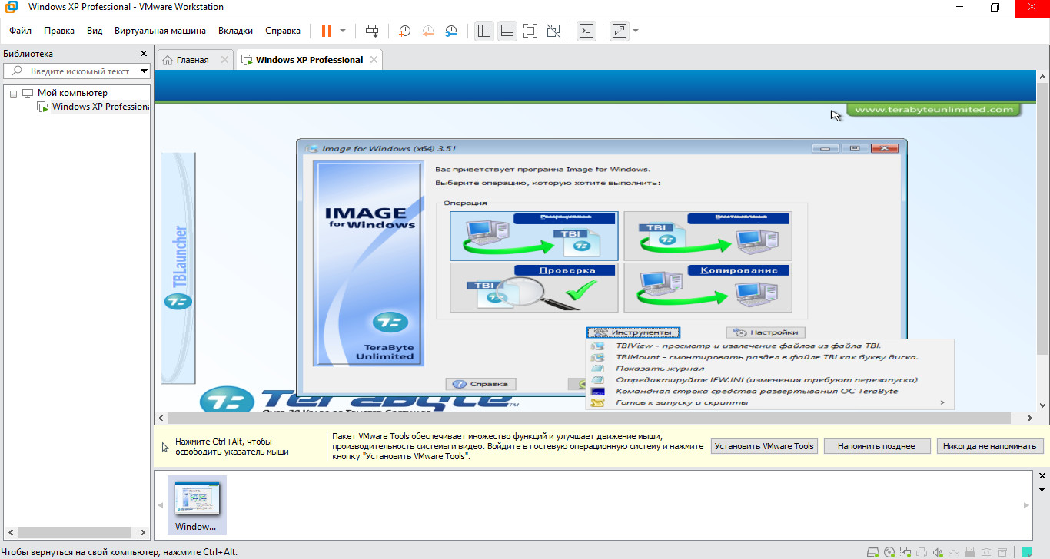Viewport: 1050px width, 559px height.
Task: Click the Windows XP thumbnail in the thumbnail bar
Action: coord(197,504)
